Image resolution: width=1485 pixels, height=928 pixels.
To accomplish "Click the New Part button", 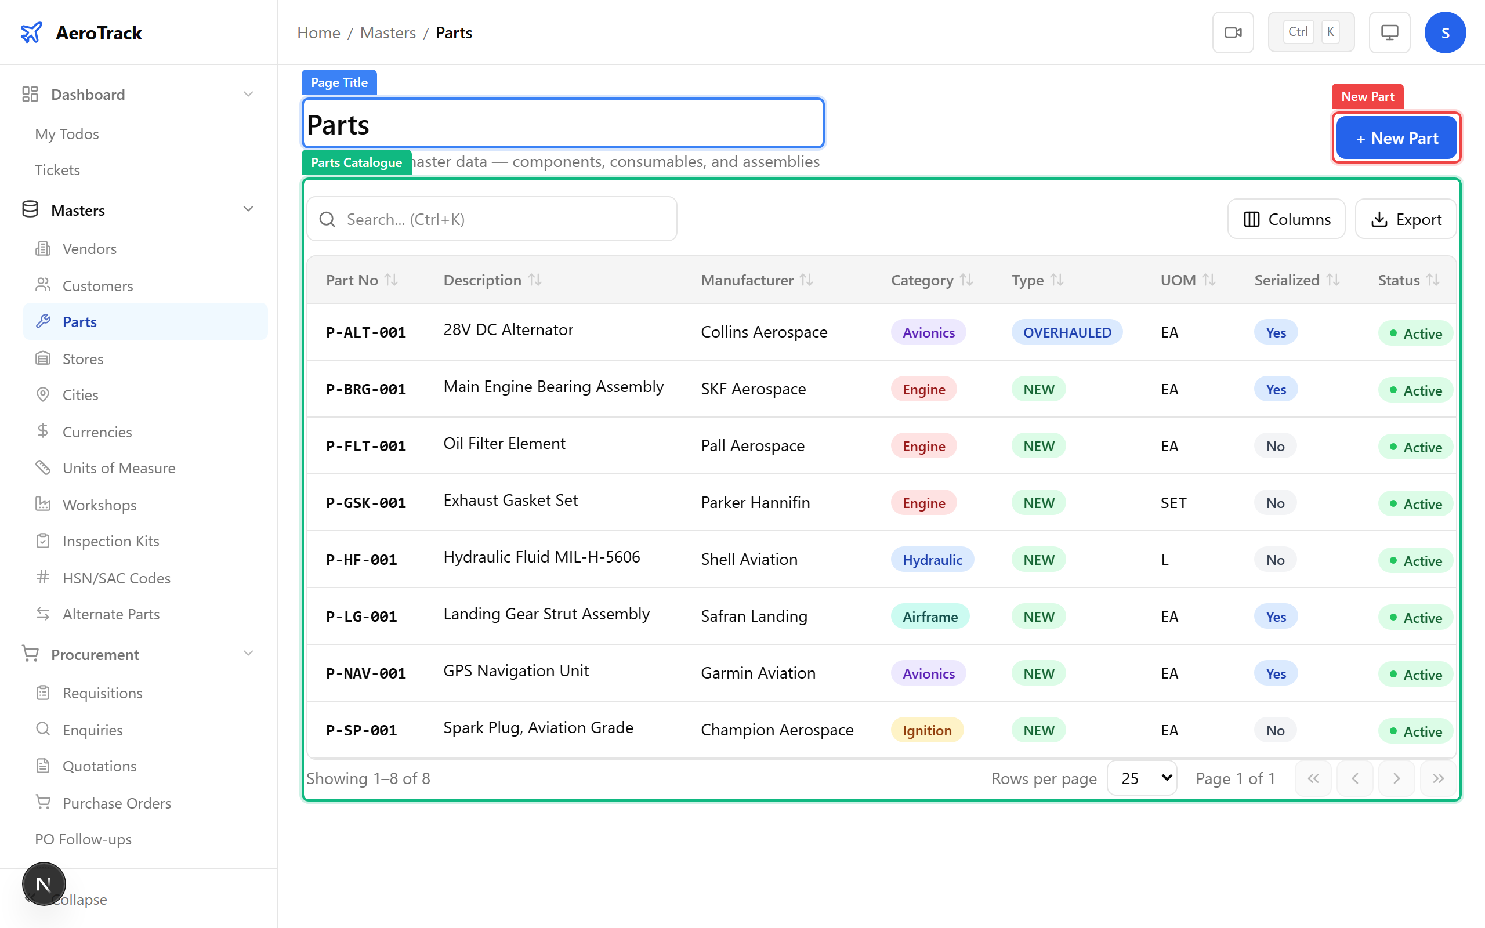I will 1396,138.
